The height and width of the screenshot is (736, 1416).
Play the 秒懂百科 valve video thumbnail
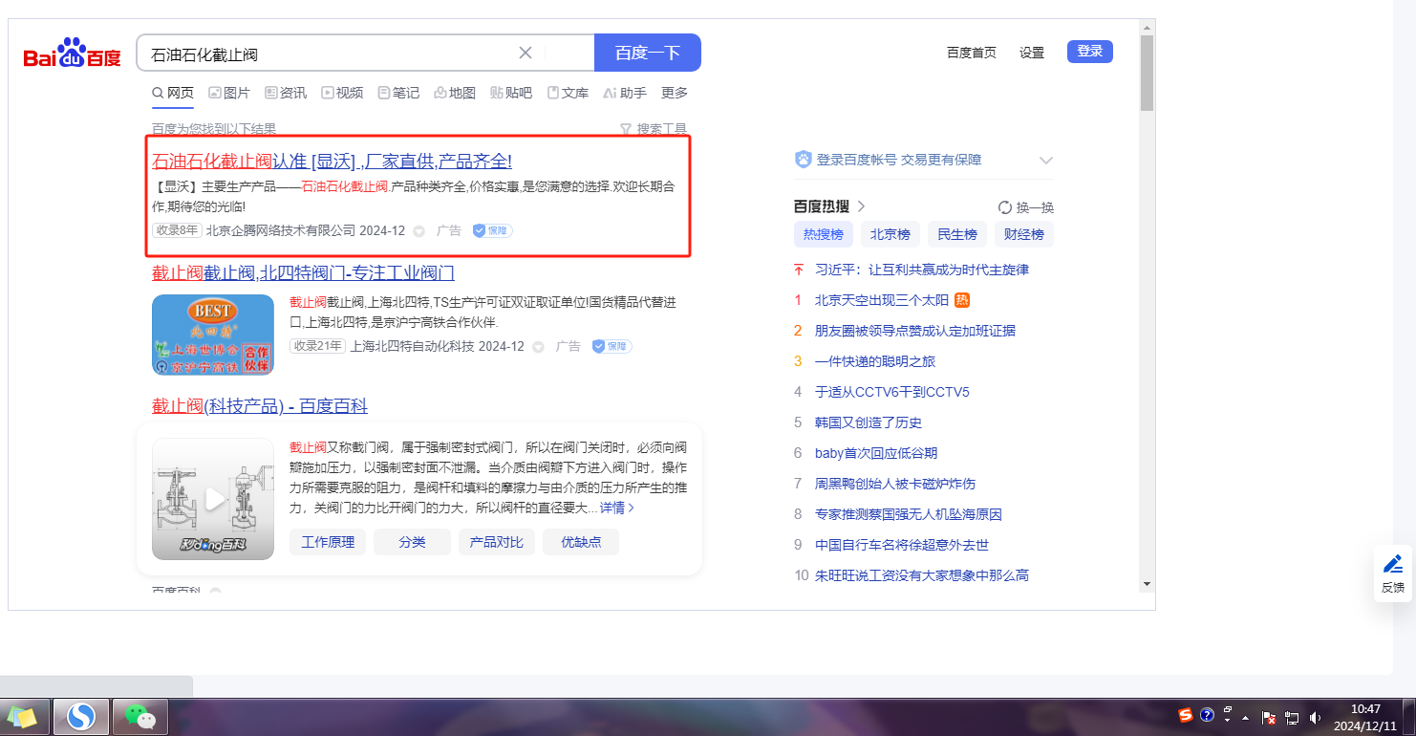pos(213,499)
